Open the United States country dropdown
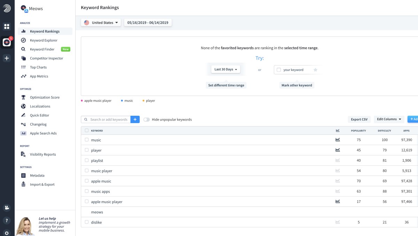Screen dimensions: 418x236 [x=101, y=23]
